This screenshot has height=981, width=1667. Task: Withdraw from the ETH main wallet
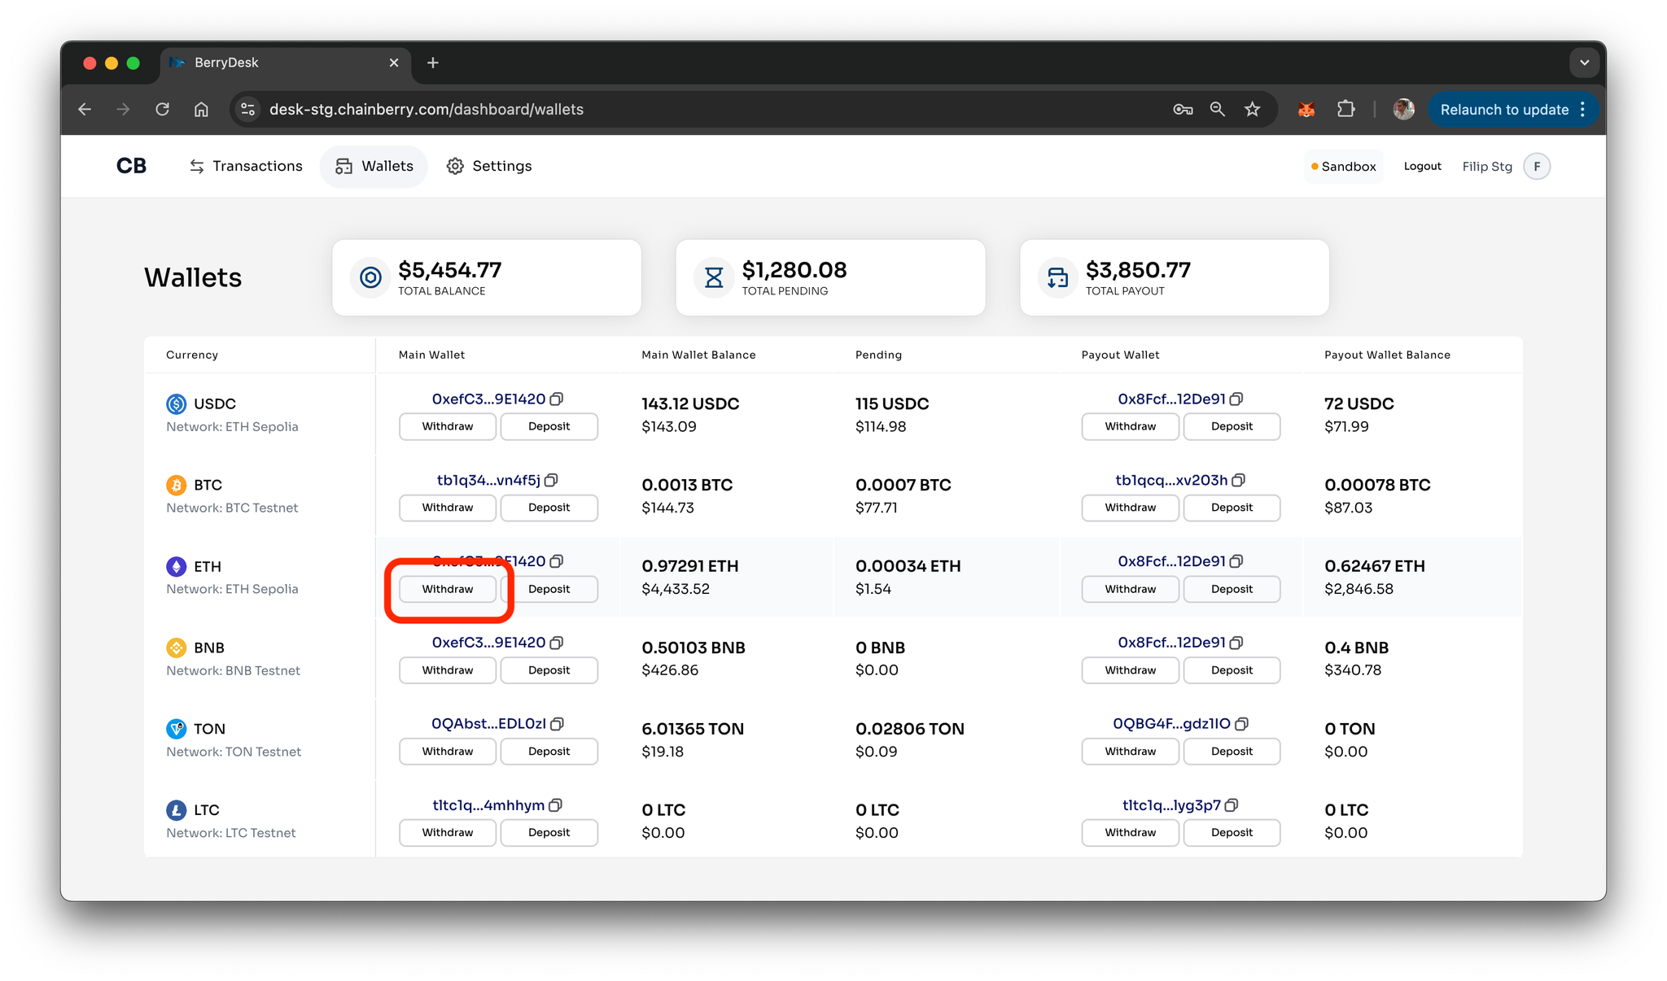(448, 589)
